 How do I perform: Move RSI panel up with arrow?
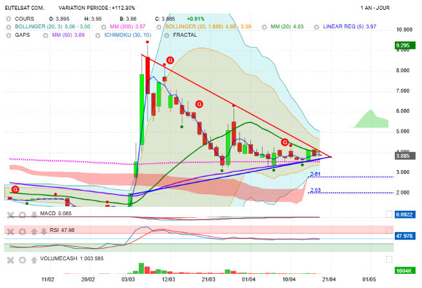click(34, 231)
